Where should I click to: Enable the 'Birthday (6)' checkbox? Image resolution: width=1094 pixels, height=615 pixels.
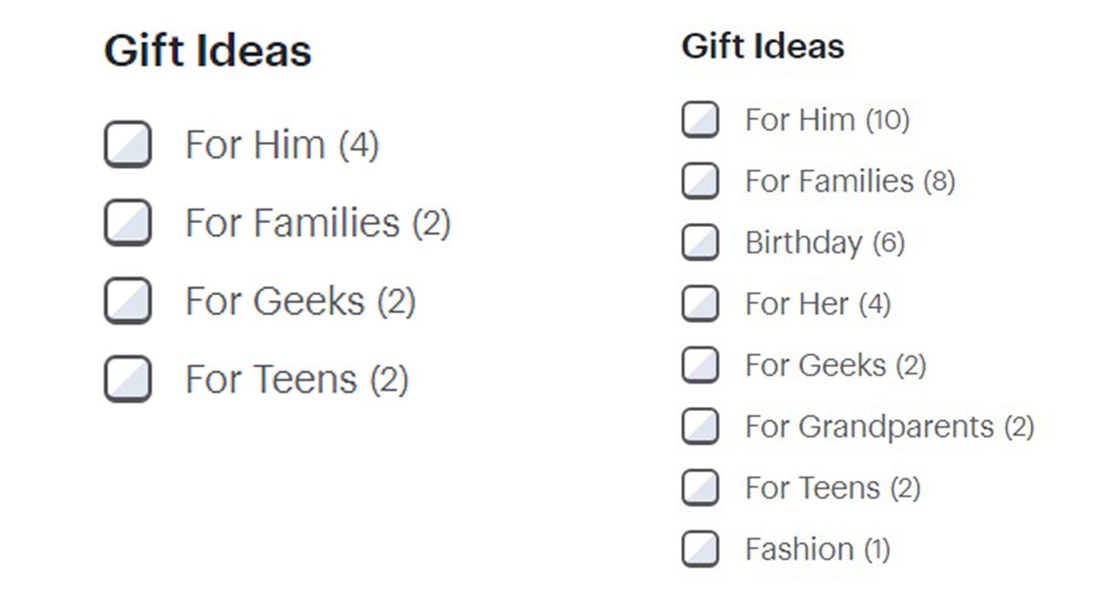tap(700, 242)
